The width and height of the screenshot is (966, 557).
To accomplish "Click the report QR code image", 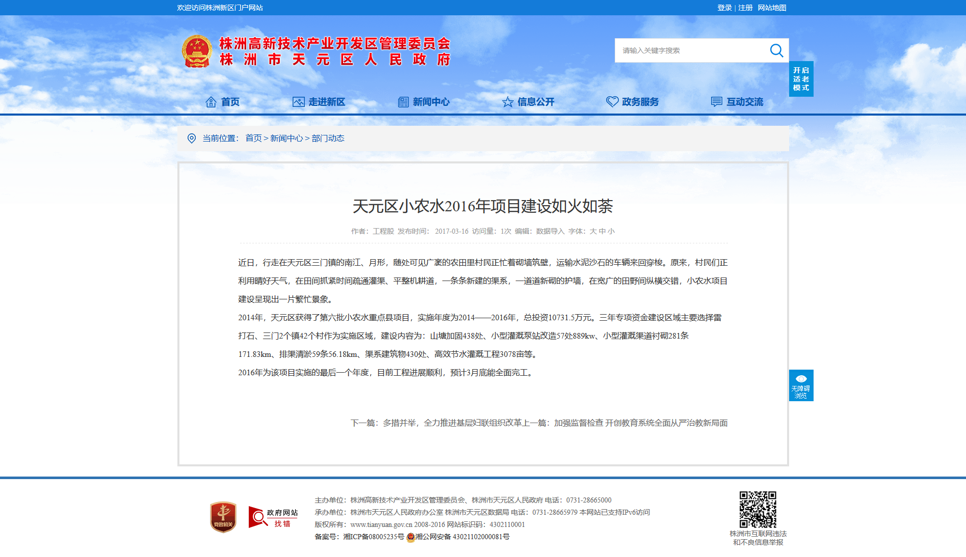I will pos(758,509).
